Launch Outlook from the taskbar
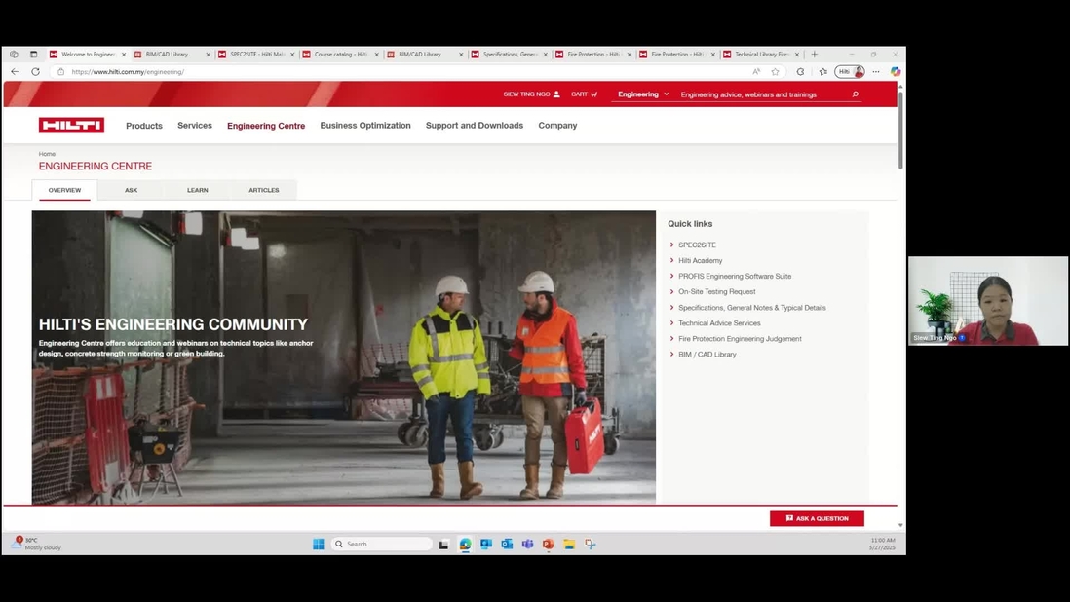Viewport: 1070px width, 602px height. 507,544
